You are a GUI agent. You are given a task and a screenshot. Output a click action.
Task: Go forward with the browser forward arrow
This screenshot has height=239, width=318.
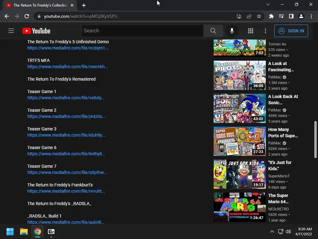(x=17, y=16)
